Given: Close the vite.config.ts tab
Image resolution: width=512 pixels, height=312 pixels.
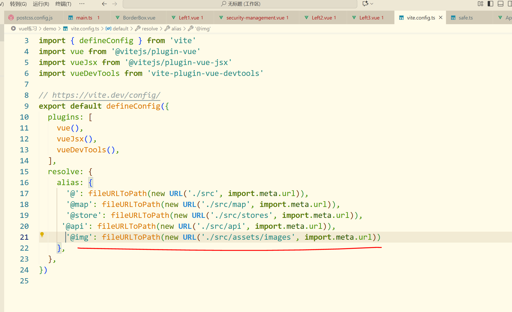Looking at the screenshot, I should [441, 17].
